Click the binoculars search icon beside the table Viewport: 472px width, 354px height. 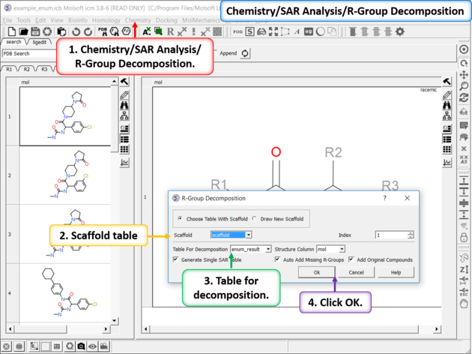[x=124, y=105]
